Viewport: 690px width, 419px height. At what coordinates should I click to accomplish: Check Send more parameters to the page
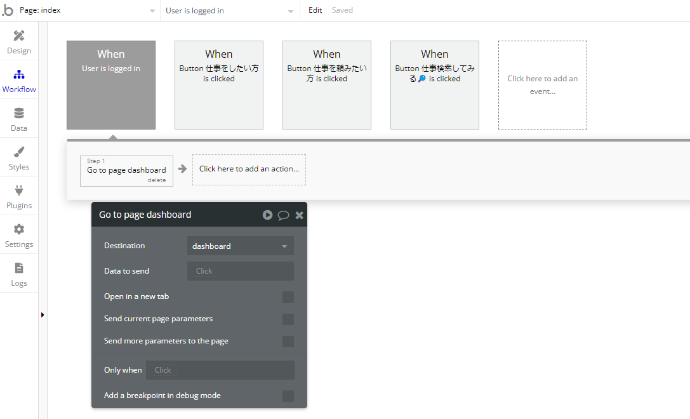pyautogui.click(x=288, y=342)
